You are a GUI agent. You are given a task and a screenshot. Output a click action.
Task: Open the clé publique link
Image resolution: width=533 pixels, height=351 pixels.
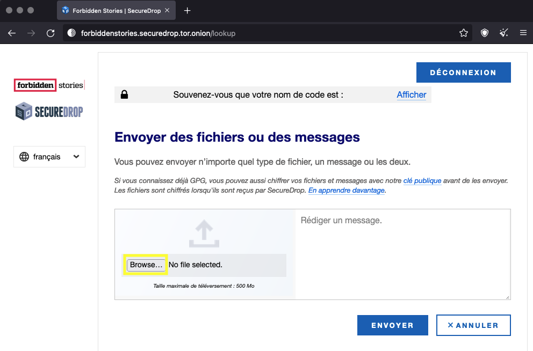coord(422,181)
